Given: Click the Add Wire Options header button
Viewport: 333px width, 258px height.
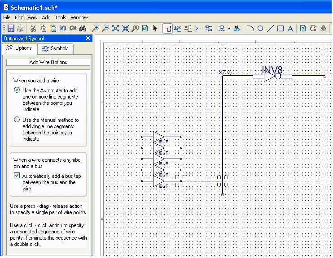Looking at the screenshot, I should click(x=48, y=62).
